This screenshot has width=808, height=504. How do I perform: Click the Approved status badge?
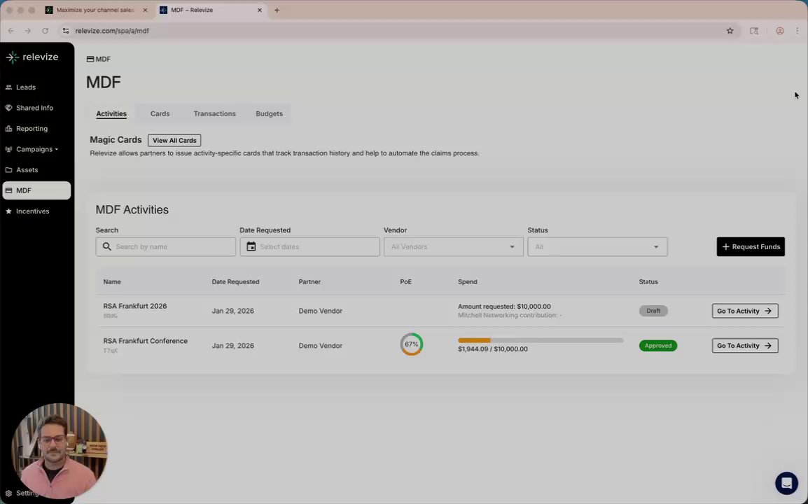click(658, 345)
